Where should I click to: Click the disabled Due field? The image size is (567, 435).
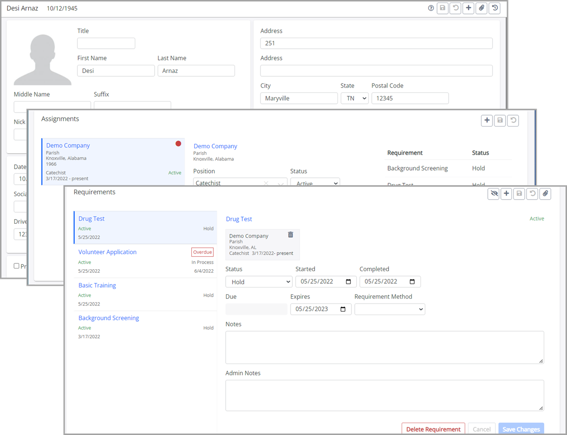256,309
